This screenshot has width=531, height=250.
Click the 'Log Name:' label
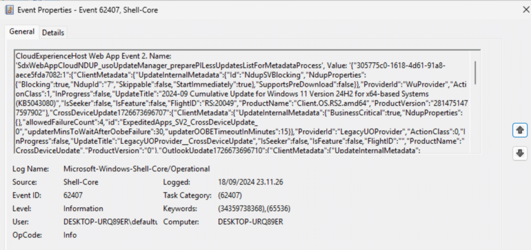point(31,169)
